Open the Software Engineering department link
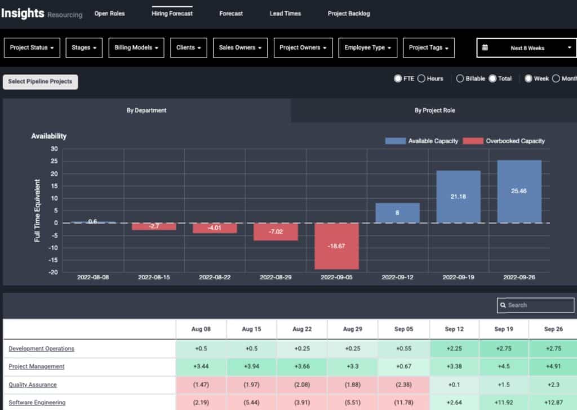The image size is (577, 410). pos(37,402)
